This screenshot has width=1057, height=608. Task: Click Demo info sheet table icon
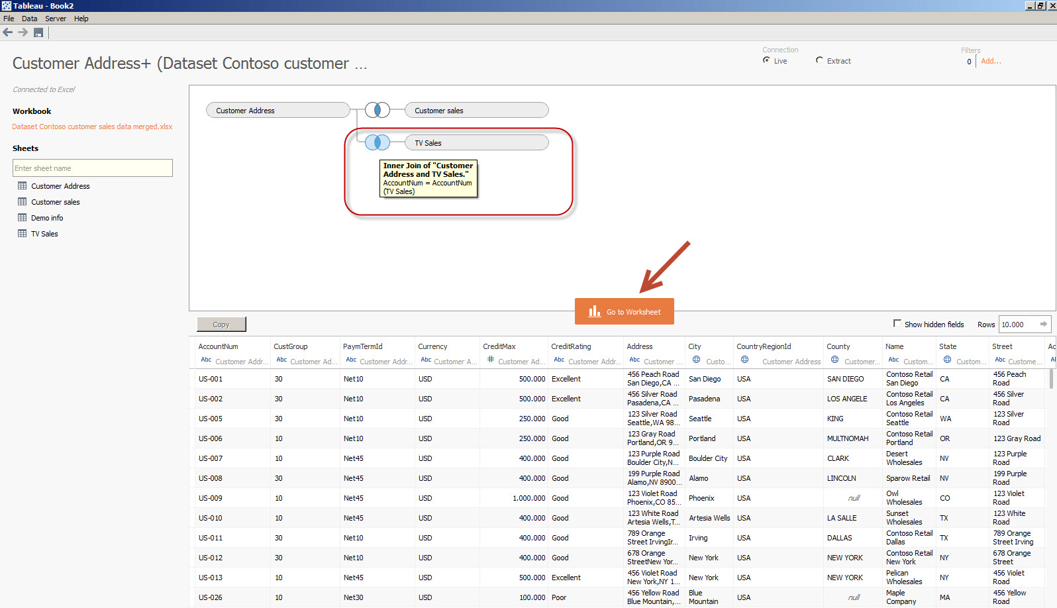click(x=23, y=218)
